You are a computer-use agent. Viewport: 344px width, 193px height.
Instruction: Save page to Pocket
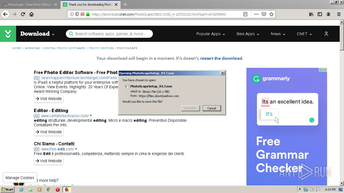coord(264,14)
